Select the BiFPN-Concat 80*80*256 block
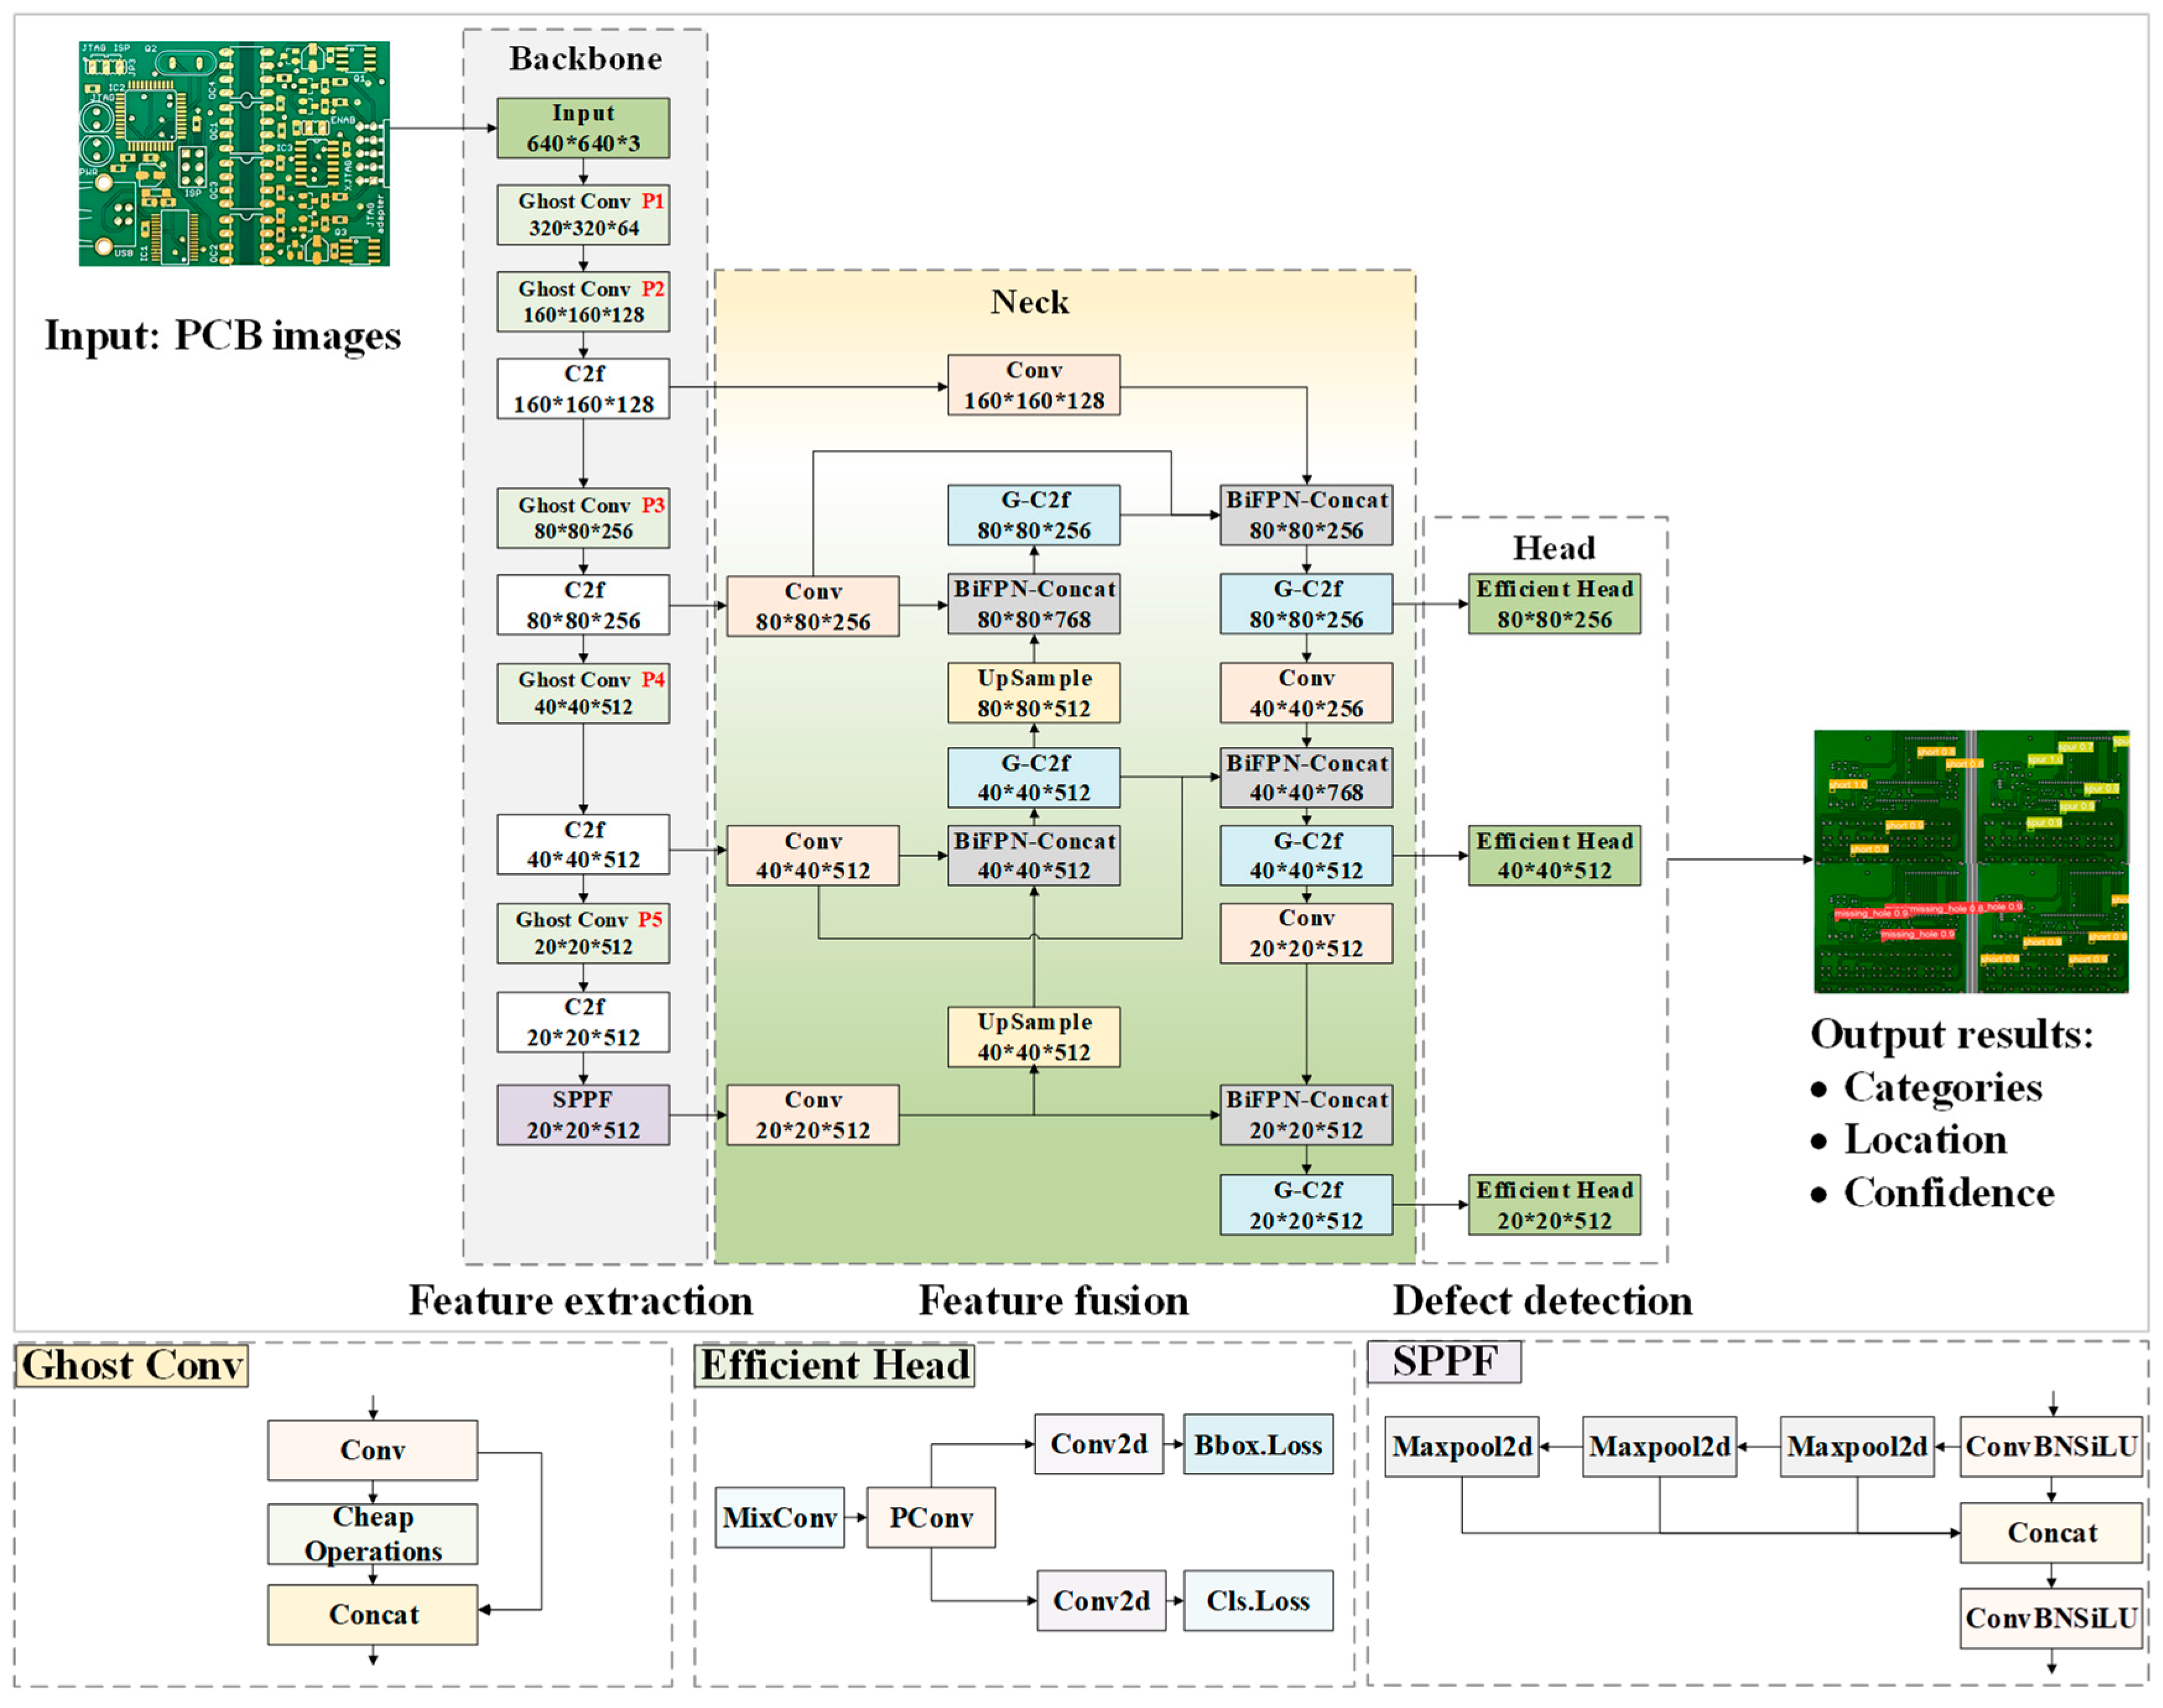 pyautogui.click(x=1306, y=515)
